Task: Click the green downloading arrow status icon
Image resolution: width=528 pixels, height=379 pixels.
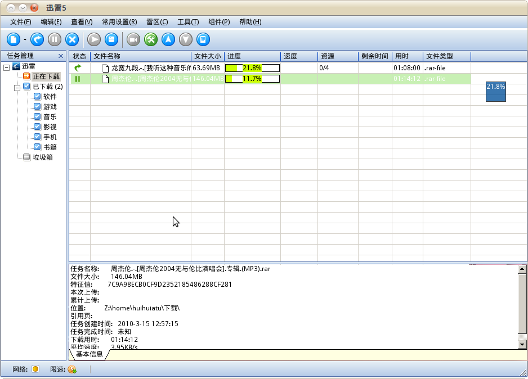Action: point(78,68)
